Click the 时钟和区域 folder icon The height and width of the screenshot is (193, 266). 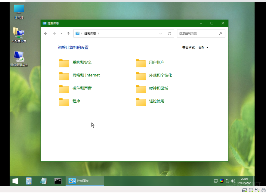[x=141, y=89]
